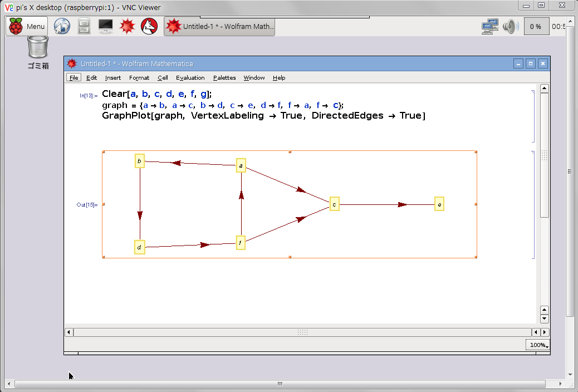
Task: Open the Wolfram Language wolf icon
Action: click(149, 26)
